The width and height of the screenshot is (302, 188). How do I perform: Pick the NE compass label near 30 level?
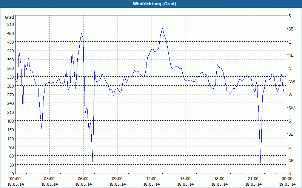(x=291, y=161)
